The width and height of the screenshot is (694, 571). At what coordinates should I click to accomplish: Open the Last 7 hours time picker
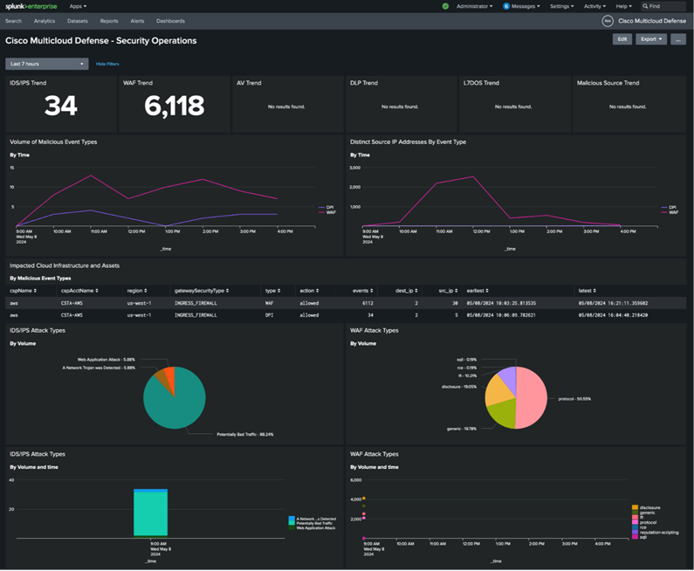tap(47, 64)
